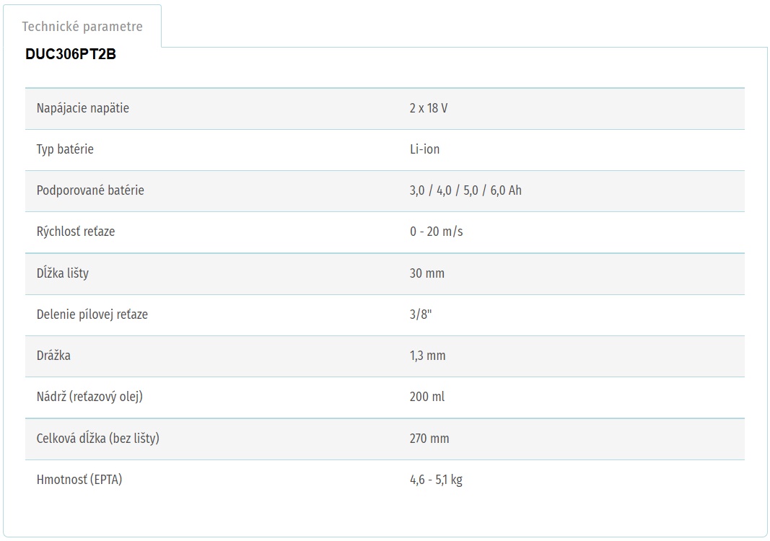Click the 200 ml tank value
This screenshot has width=770, height=541.
click(426, 397)
